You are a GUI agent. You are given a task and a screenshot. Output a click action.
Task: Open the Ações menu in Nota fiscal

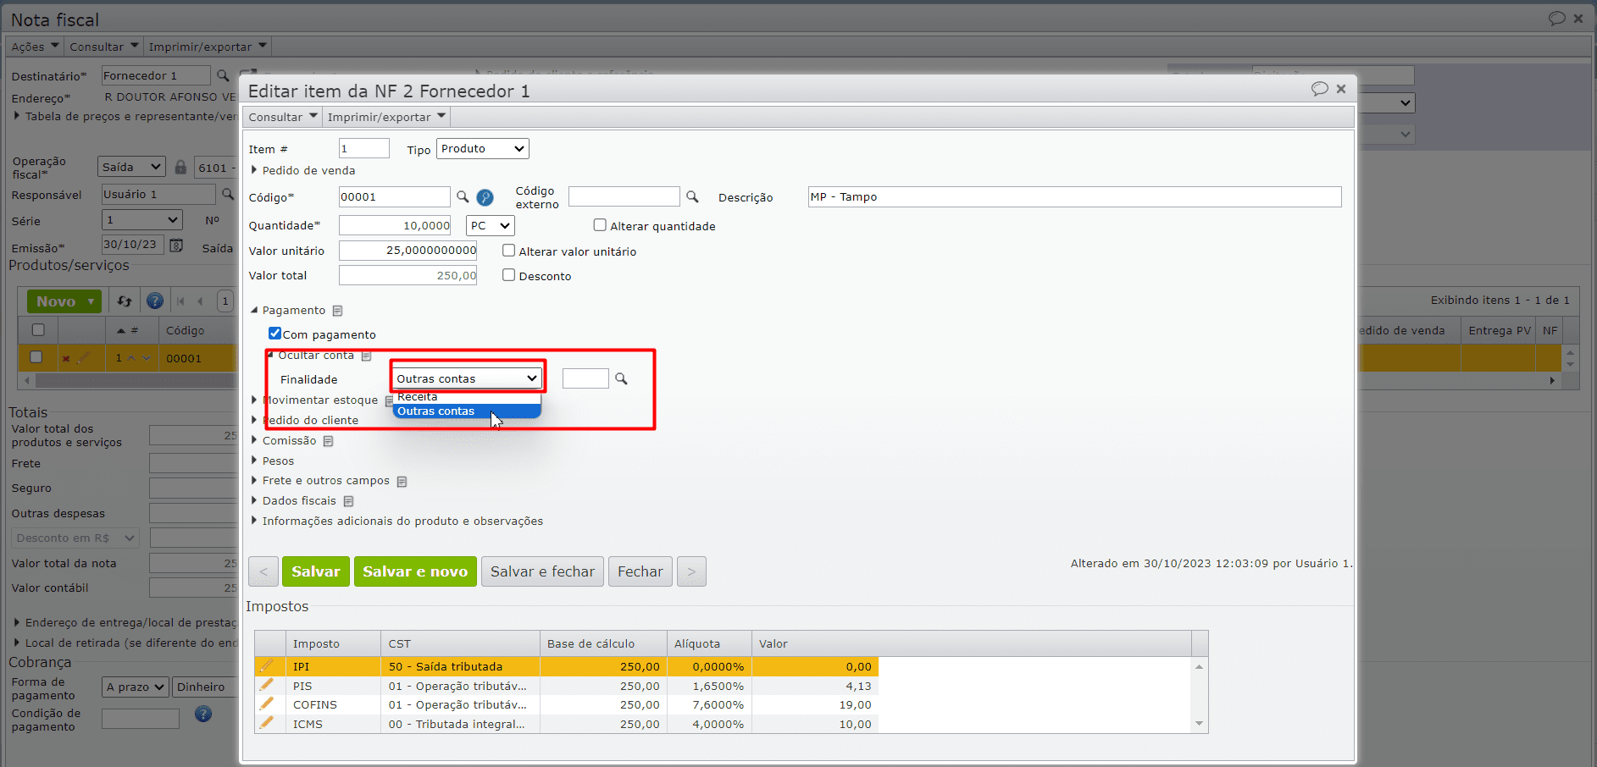pyautogui.click(x=36, y=47)
